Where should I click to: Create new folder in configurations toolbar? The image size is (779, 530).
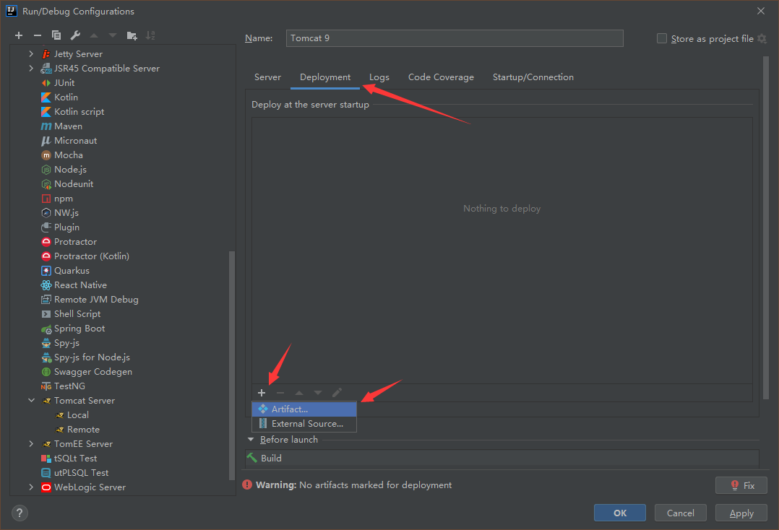pos(132,35)
